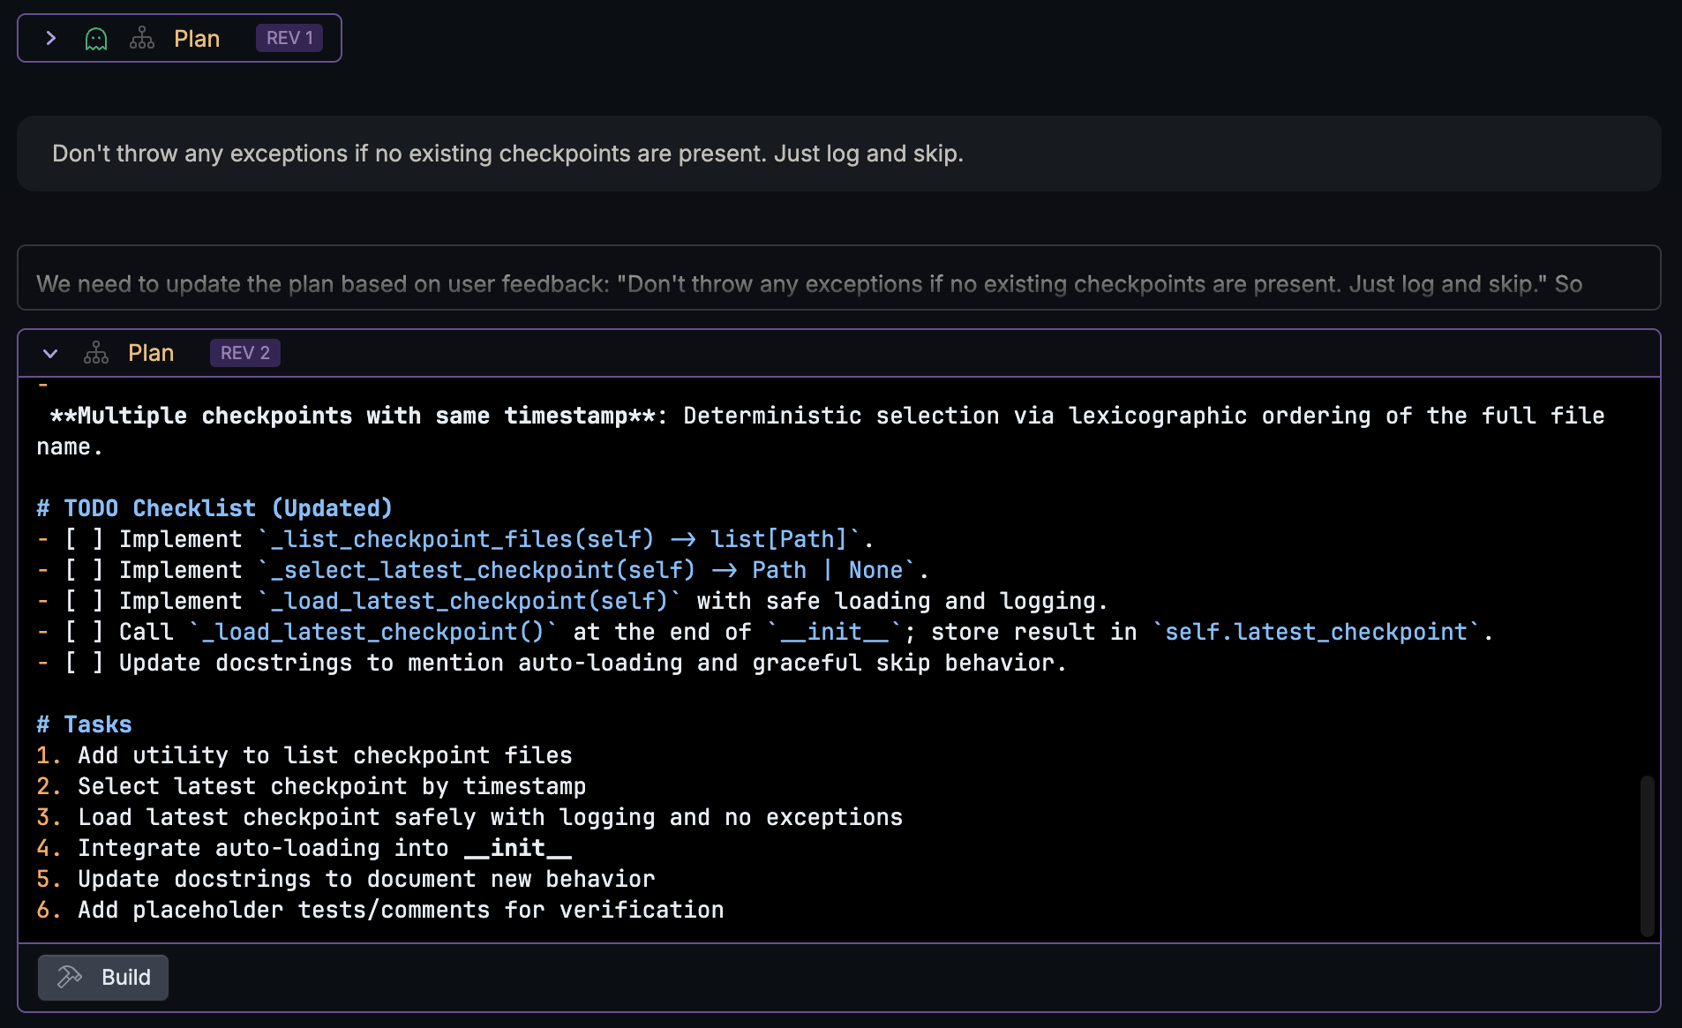1682x1028 pixels.
Task: Click the user feedback message about skipping exceptions
Action: (507, 153)
